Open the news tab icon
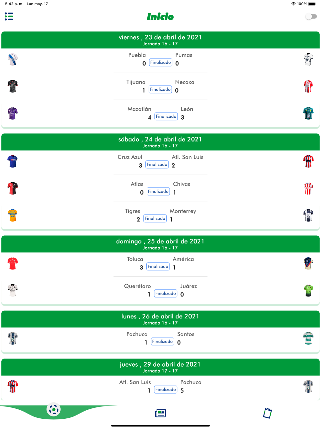The width and height of the screenshot is (321, 429). coord(160,413)
